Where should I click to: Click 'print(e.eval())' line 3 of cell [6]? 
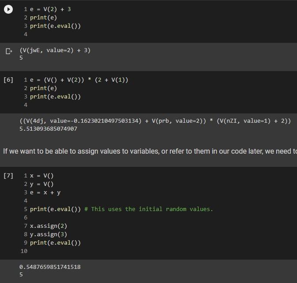[x=55, y=97]
